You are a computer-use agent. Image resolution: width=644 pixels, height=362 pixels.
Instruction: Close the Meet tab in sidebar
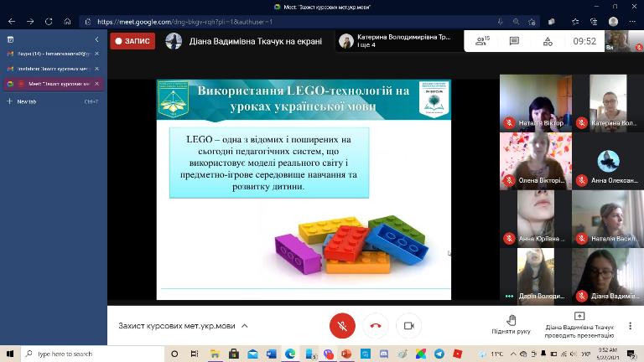pyautogui.click(x=97, y=84)
